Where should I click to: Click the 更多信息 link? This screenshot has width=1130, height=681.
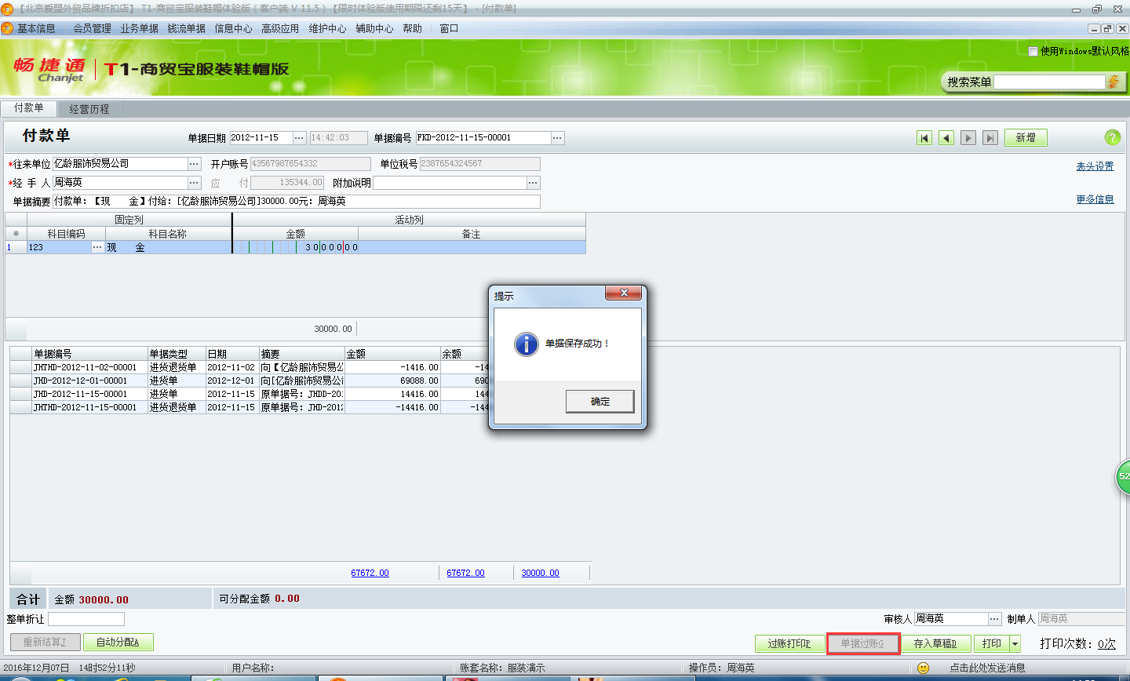[x=1095, y=199]
